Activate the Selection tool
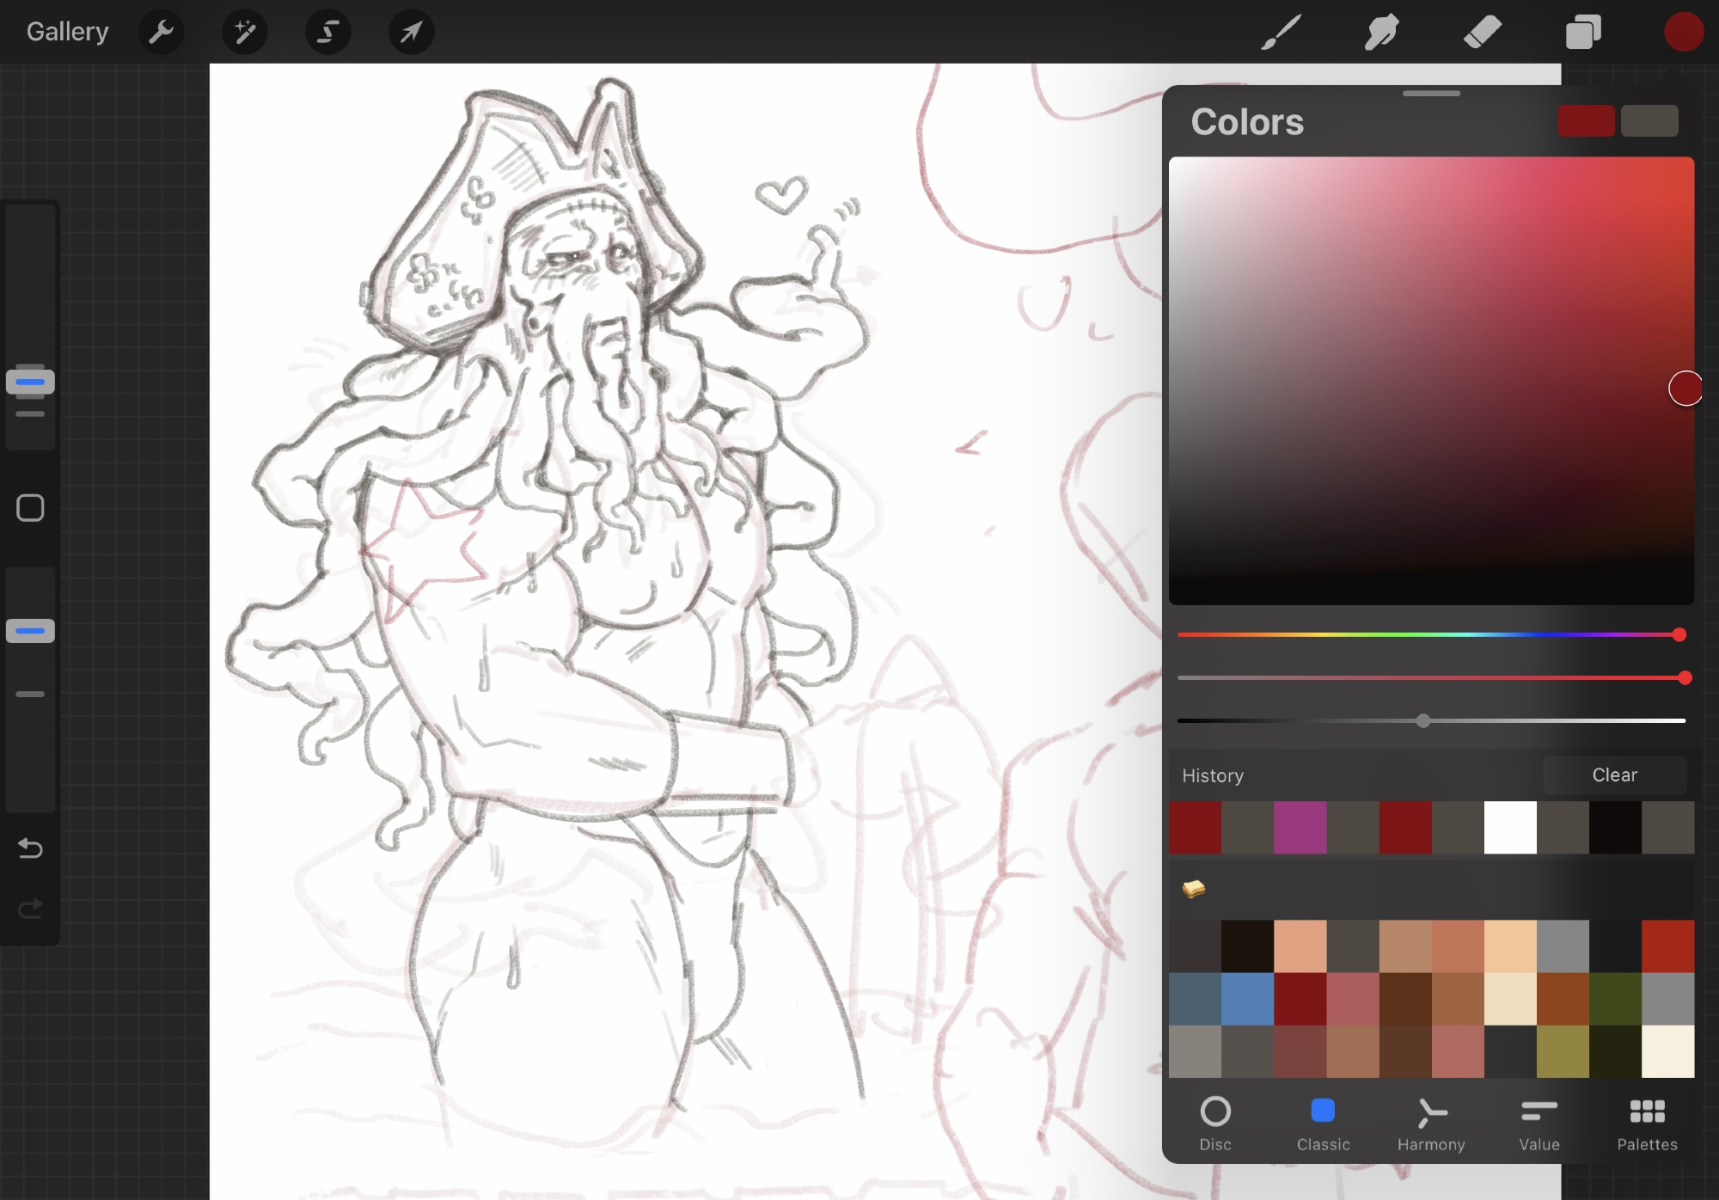 tap(327, 33)
